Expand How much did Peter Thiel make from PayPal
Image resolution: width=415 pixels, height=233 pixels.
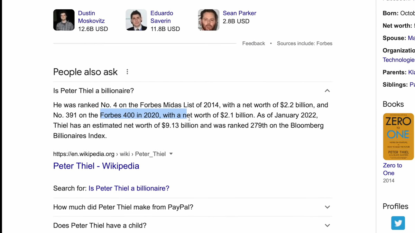click(193, 207)
